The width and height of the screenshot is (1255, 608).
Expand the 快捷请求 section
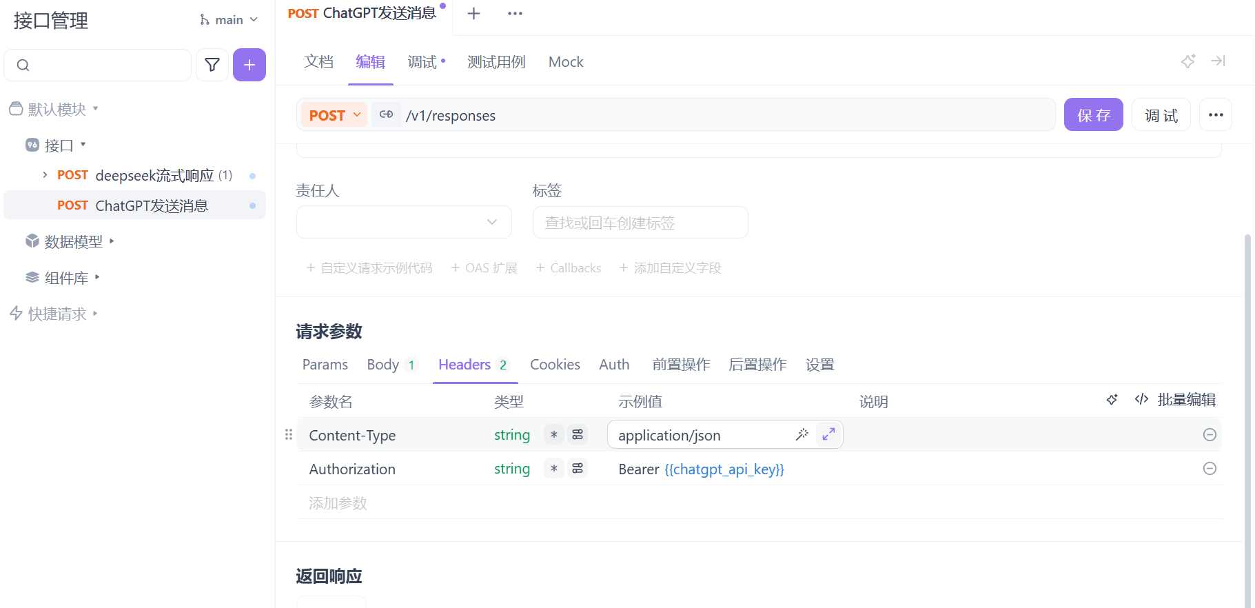click(x=95, y=314)
